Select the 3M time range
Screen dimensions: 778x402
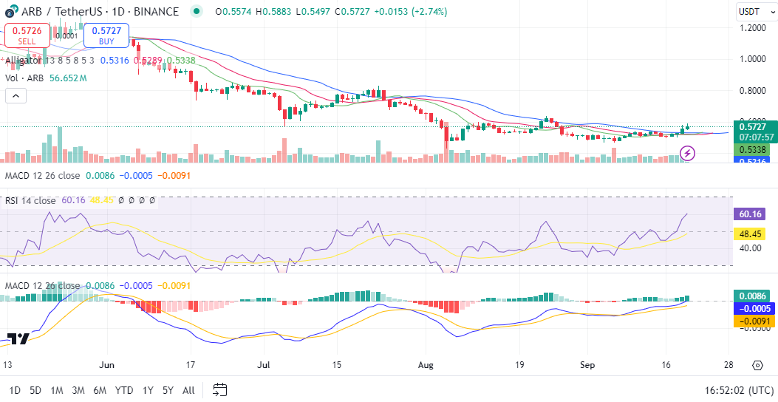[78, 390]
